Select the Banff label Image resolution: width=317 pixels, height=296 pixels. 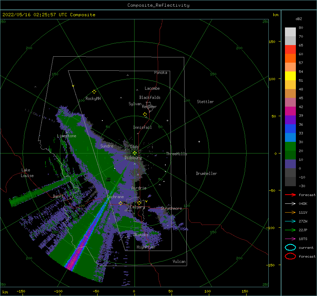click(x=58, y=196)
